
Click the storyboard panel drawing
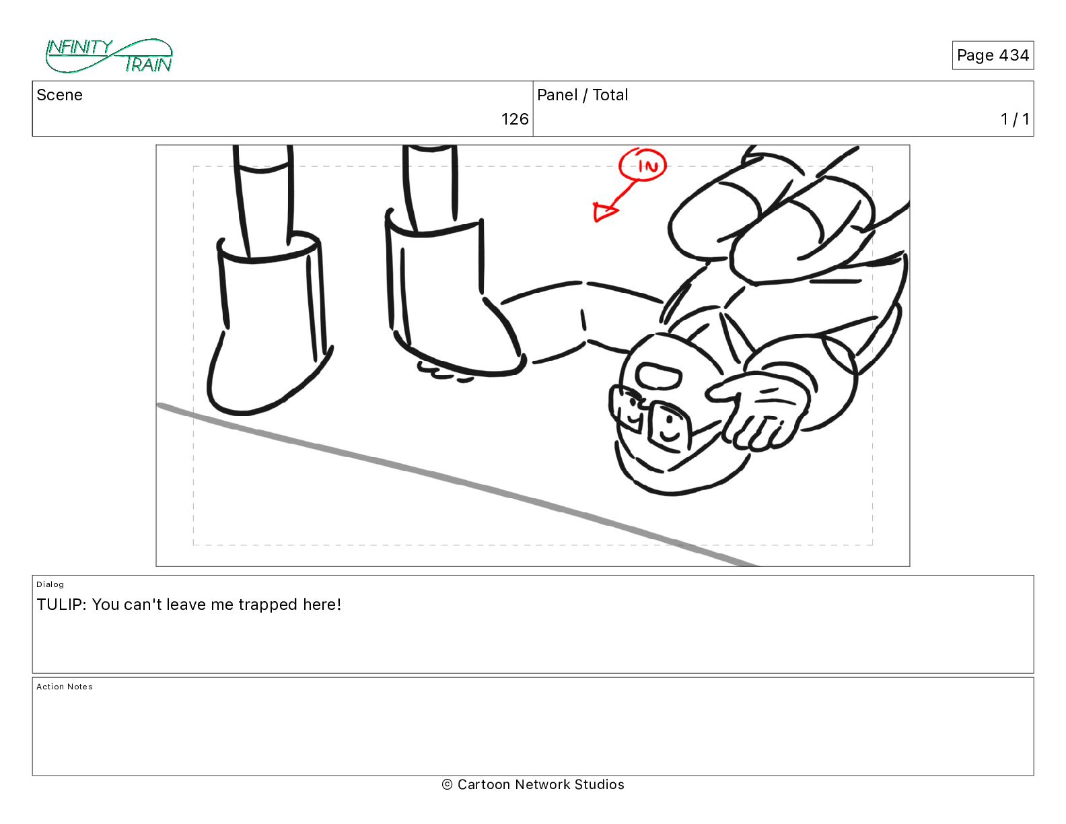click(x=533, y=355)
